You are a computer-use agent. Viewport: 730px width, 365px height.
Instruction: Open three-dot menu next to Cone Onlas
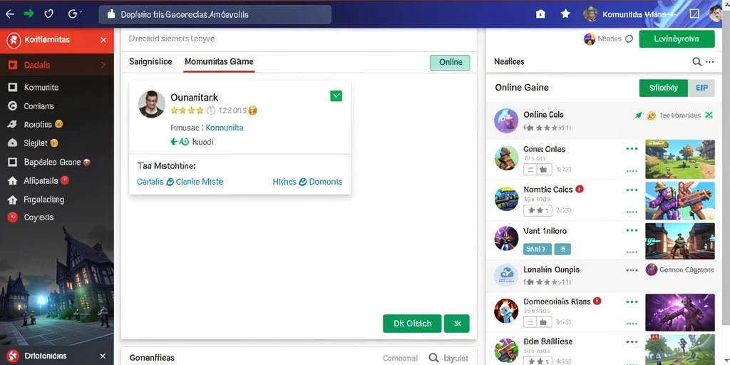pyautogui.click(x=632, y=149)
